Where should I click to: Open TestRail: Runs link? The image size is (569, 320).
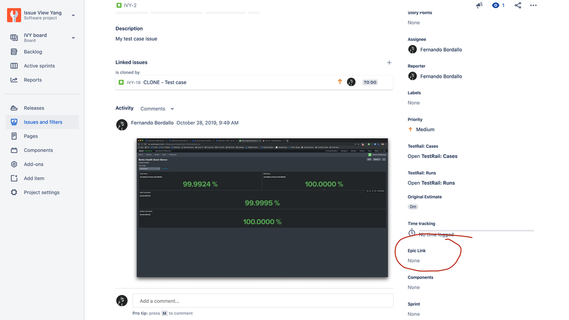(x=431, y=183)
